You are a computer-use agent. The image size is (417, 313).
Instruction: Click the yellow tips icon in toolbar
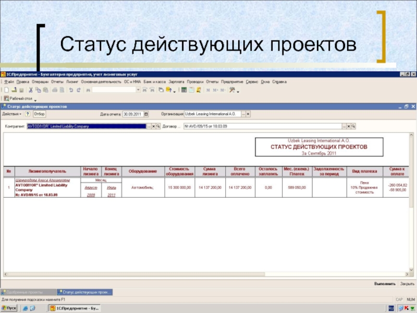click(199, 90)
